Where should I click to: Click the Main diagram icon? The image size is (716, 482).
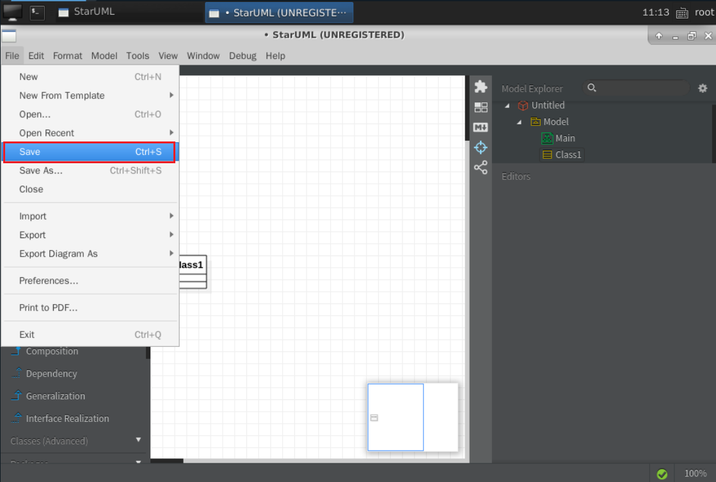[547, 138]
